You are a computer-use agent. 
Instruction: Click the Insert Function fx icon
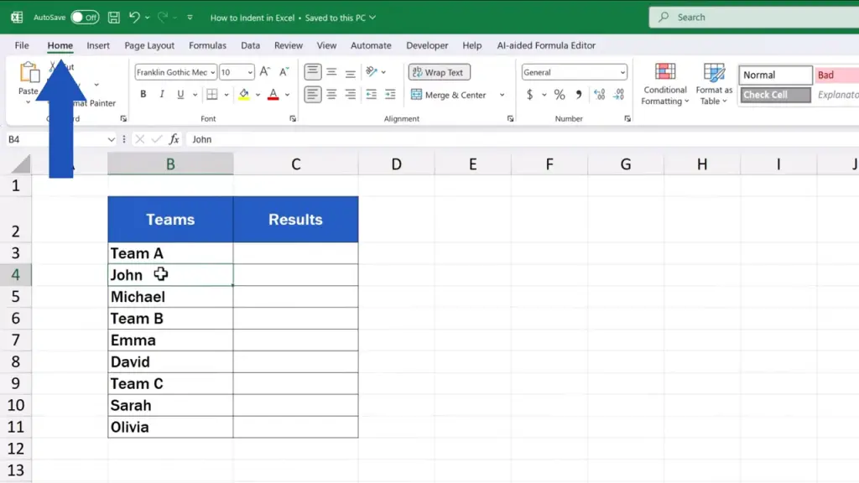[174, 139]
